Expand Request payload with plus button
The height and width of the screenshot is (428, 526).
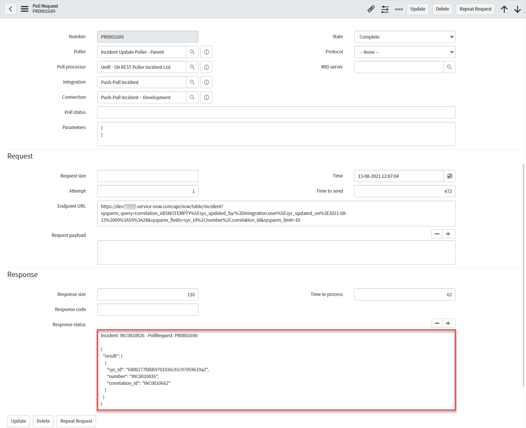[x=448, y=234]
